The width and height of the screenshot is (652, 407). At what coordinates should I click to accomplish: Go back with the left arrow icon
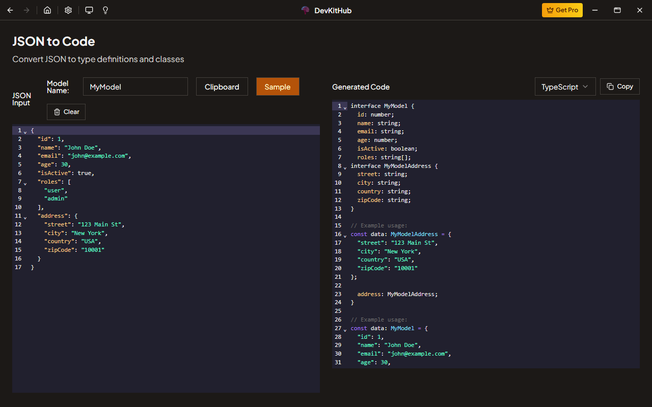10,10
